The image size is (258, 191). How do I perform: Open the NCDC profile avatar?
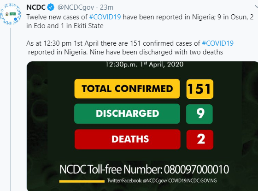[x=11, y=14]
